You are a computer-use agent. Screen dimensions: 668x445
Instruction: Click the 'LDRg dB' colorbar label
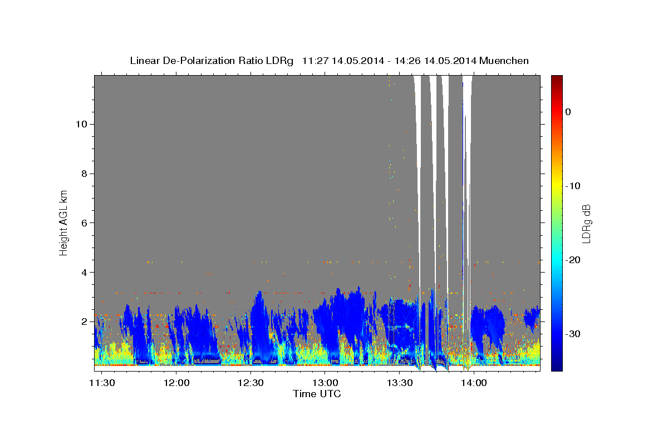click(586, 224)
